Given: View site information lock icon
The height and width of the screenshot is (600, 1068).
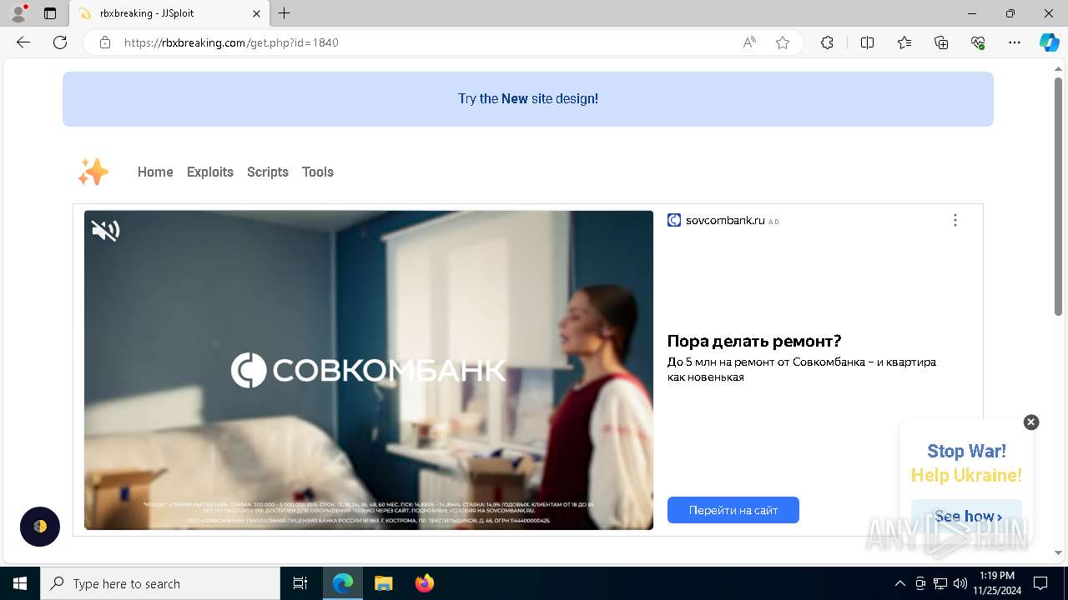Looking at the screenshot, I should click(x=105, y=42).
